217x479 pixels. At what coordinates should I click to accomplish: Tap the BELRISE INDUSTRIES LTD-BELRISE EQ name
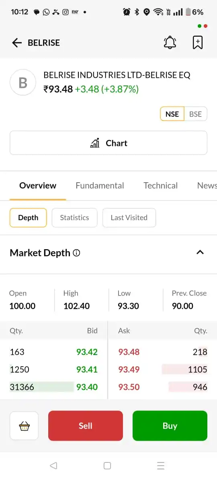tap(117, 75)
